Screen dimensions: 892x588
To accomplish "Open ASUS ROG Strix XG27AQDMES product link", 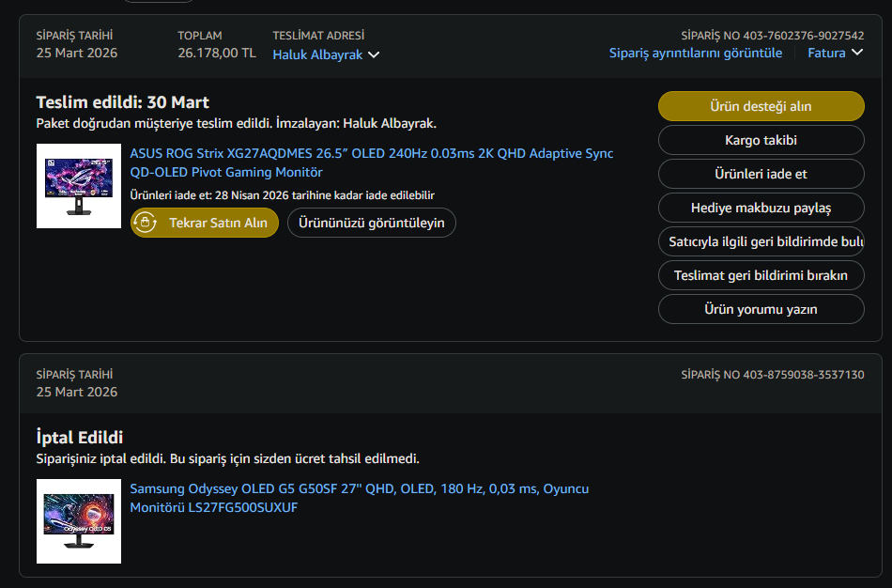I will [372, 162].
